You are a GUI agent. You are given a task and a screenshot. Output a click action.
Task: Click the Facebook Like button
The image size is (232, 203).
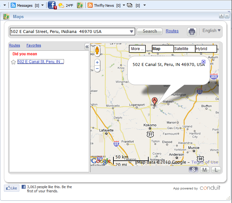click(x=12, y=188)
